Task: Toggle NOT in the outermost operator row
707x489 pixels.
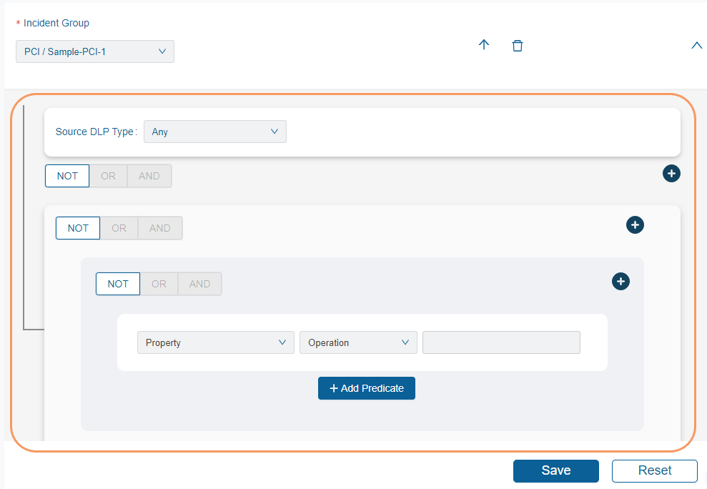Action: (x=67, y=176)
